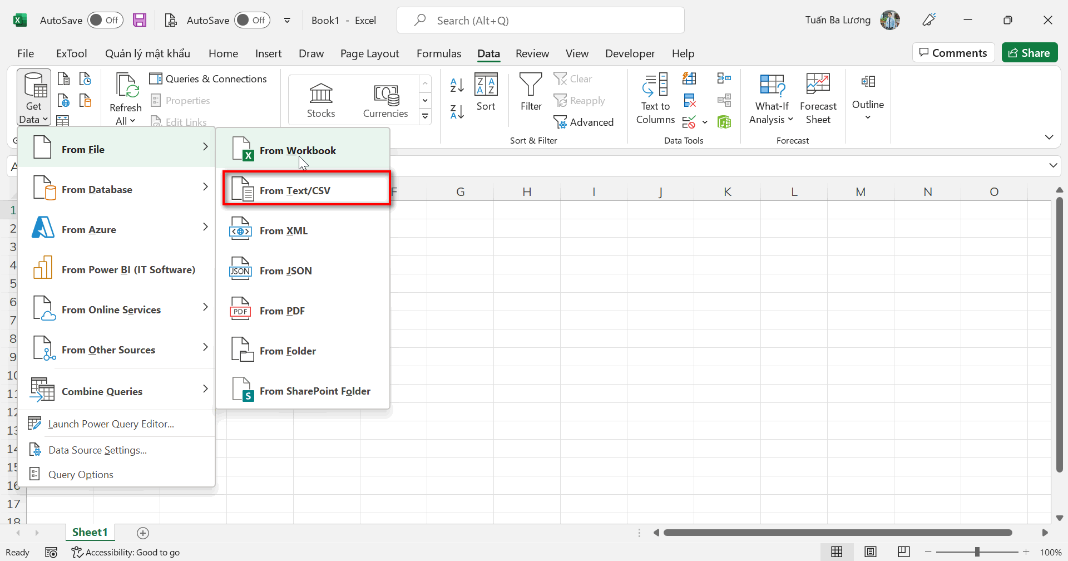Open Recent Sources icon in ribbon
Image resolution: width=1068 pixels, height=561 pixels.
point(86,78)
